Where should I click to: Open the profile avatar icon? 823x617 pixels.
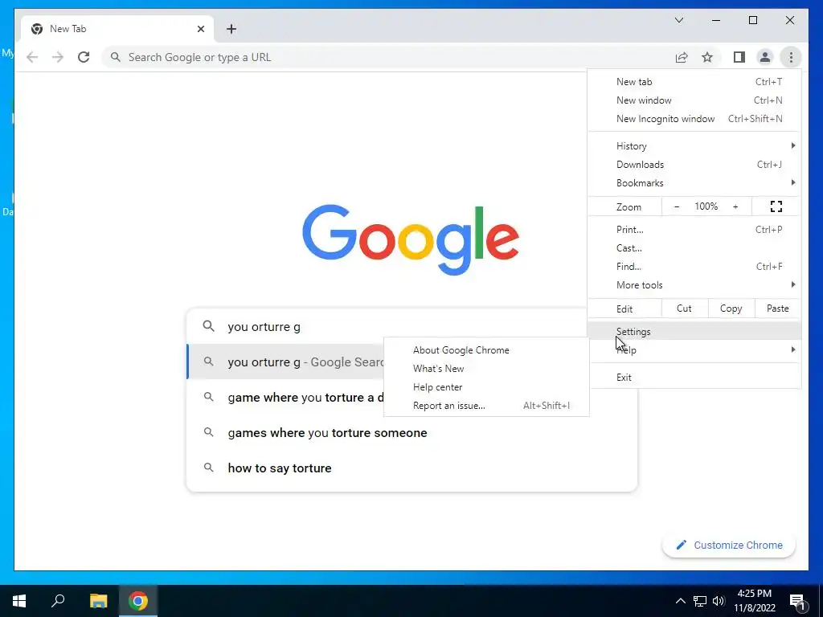coord(765,57)
